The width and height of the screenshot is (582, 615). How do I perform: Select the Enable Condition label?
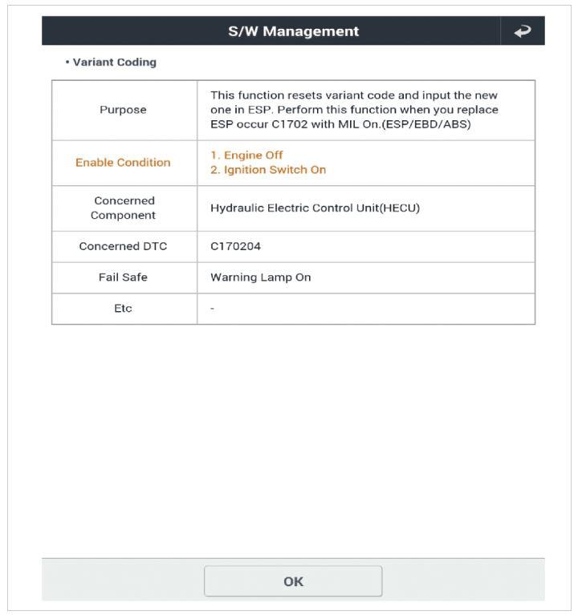tap(123, 163)
